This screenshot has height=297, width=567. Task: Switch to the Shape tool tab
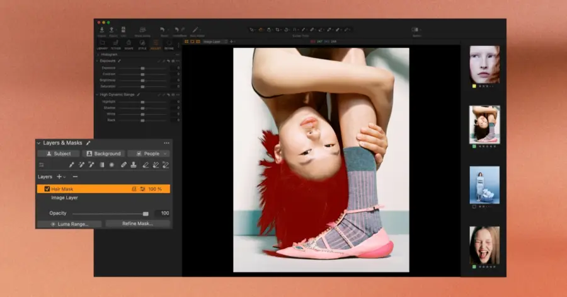(129, 45)
